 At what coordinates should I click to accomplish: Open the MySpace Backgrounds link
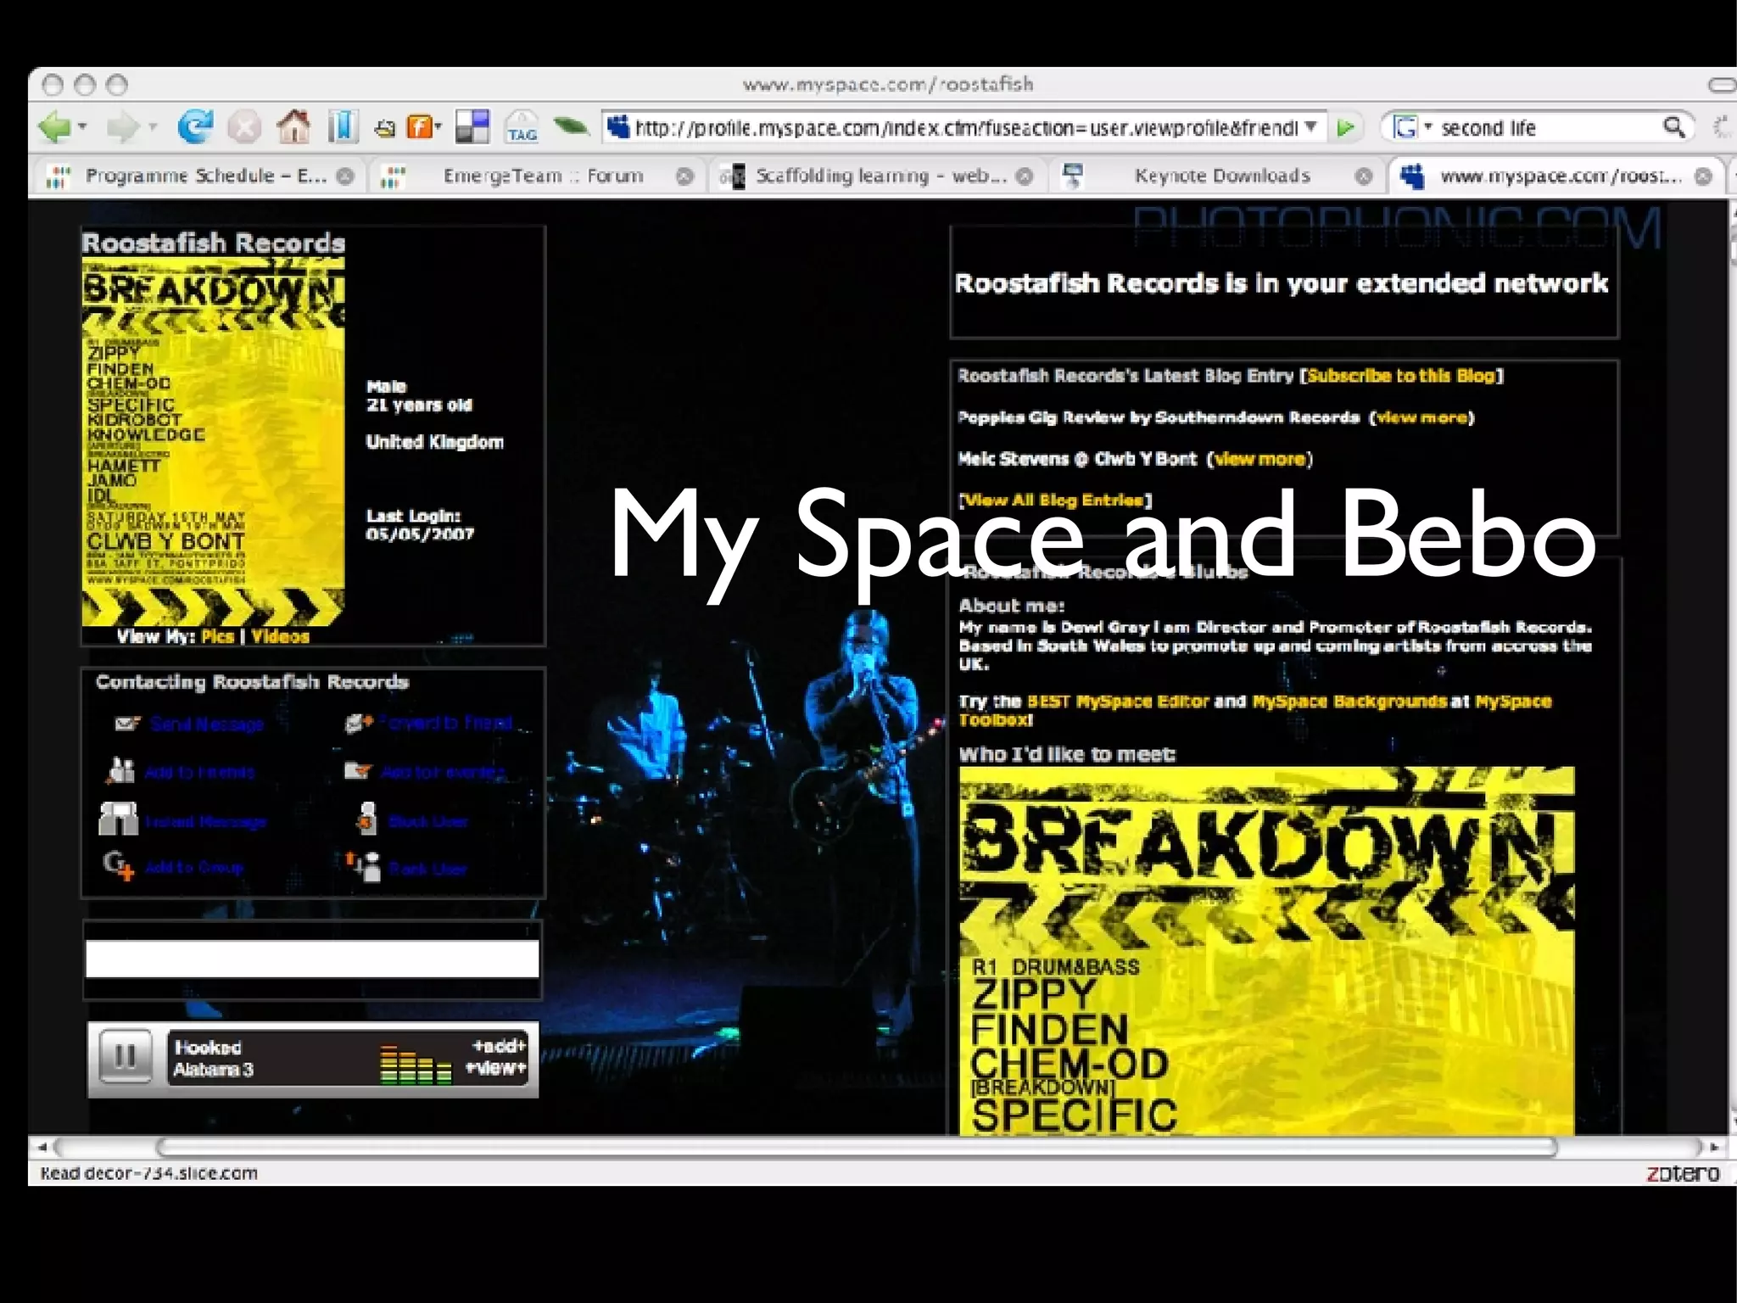1349,702
